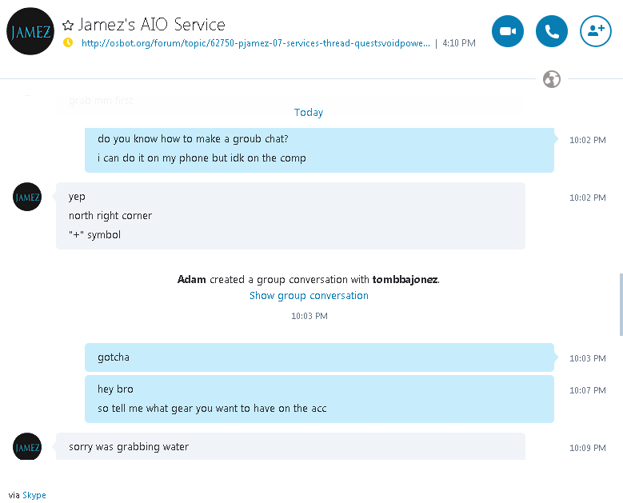The image size is (623, 503).
Task: Click the globe icon under the header
Action: tap(551, 79)
